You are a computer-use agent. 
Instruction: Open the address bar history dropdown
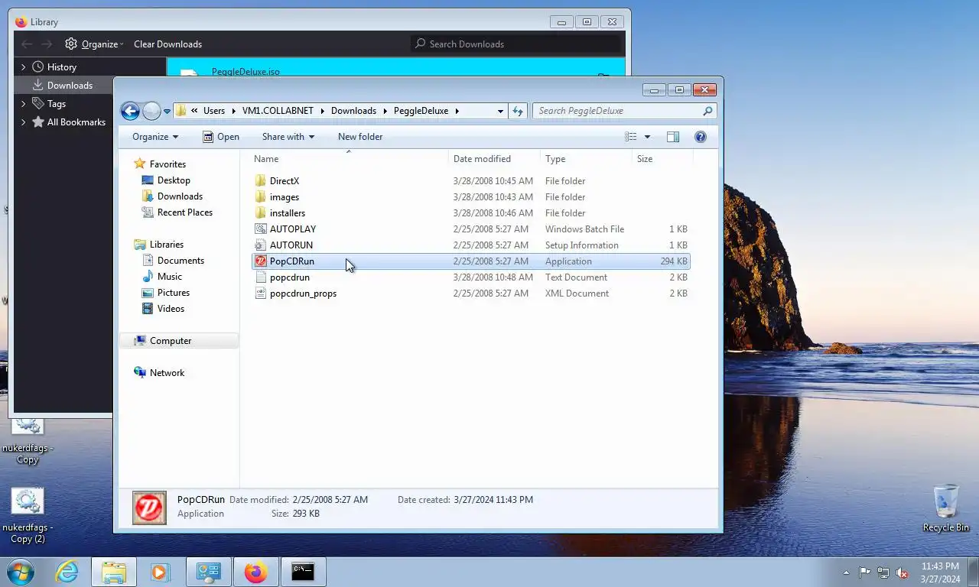[x=500, y=111]
